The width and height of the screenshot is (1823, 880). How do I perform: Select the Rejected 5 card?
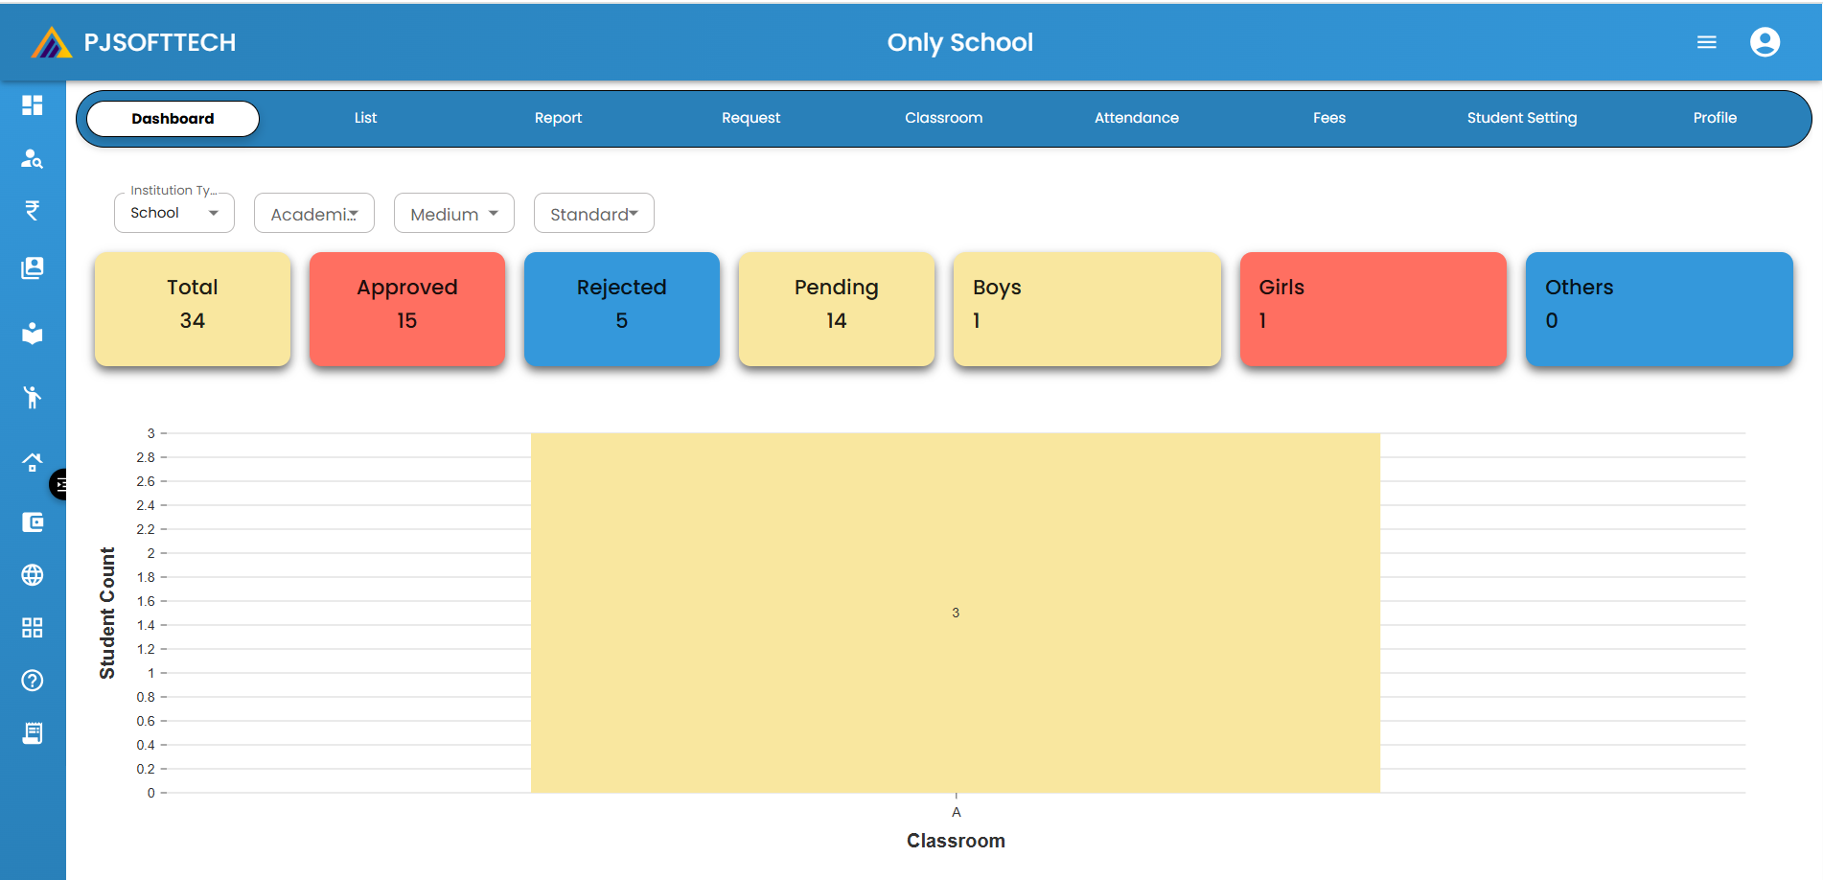622,309
